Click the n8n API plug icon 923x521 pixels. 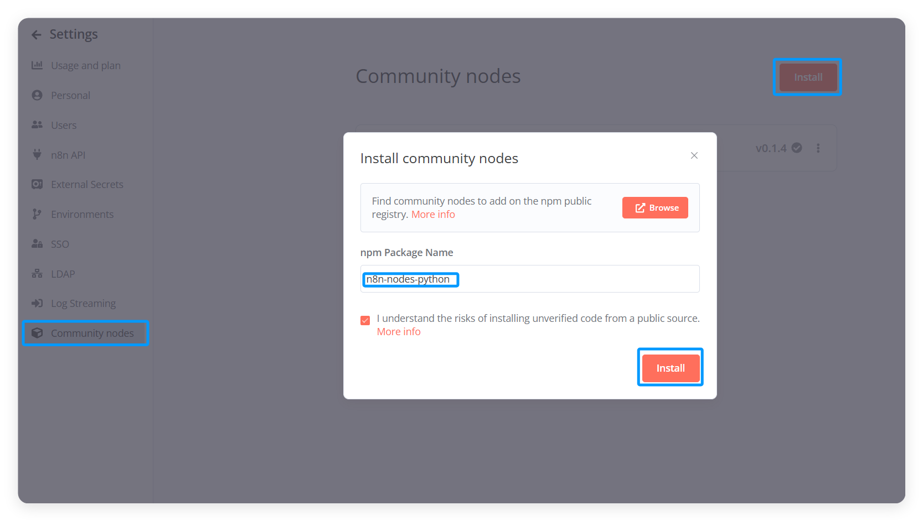(x=37, y=154)
